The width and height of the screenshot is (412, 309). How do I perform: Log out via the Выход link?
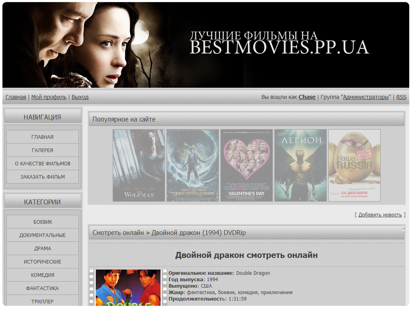tap(80, 97)
